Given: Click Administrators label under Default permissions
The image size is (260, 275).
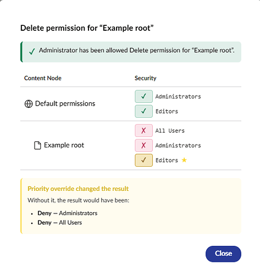Looking at the screenshot, I should coord(178,96).
